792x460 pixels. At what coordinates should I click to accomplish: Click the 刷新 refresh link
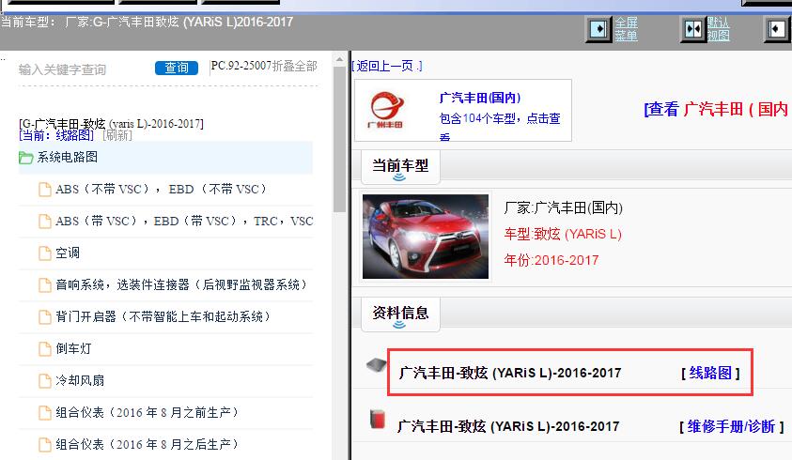click(x=117, y=135)
